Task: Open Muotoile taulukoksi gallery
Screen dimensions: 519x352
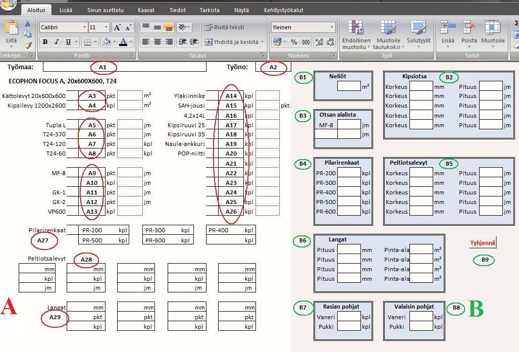Action: (389, 34)
